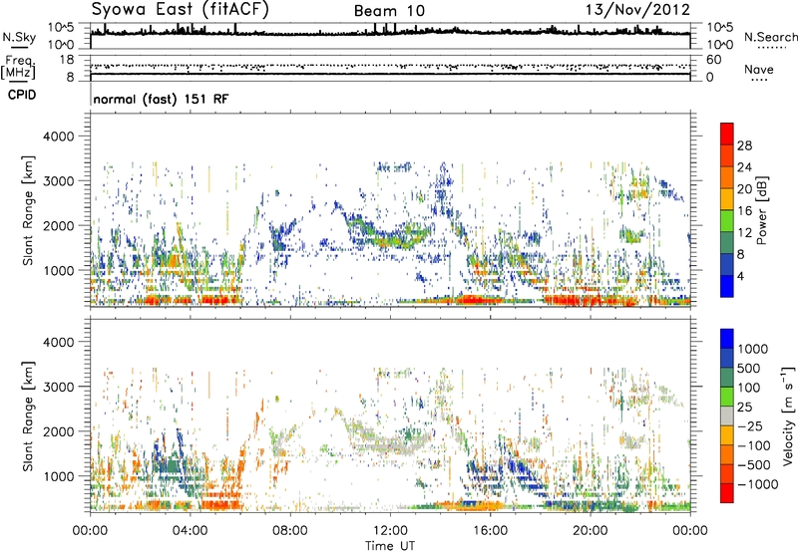Image resolution: width=798 pixels, height=552 pixels.
Task: Click the '4' tick on the Power scale
Action: [x=740, y=276]
